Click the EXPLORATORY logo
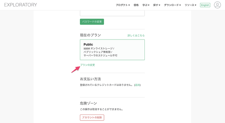Viewport: 225px width, 123px height. (21, 5)
